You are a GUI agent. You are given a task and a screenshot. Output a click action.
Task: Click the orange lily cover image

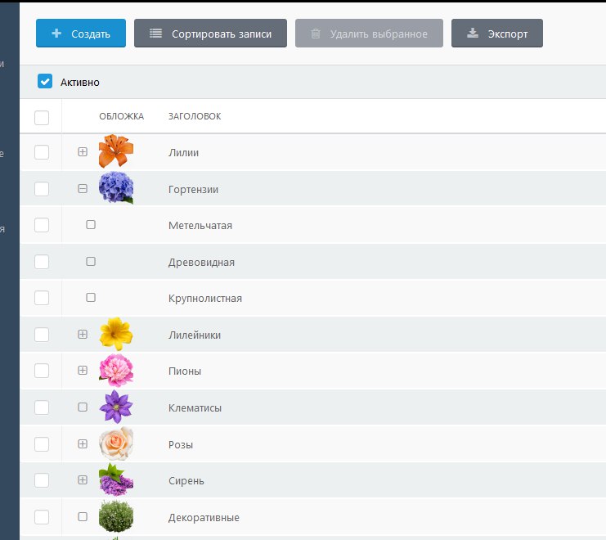tap(116, 151)
